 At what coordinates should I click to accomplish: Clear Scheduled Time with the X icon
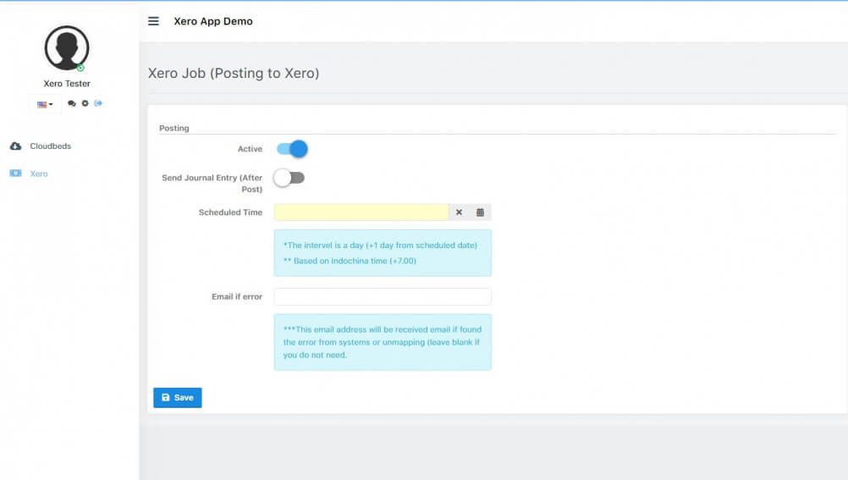point(459,212)
